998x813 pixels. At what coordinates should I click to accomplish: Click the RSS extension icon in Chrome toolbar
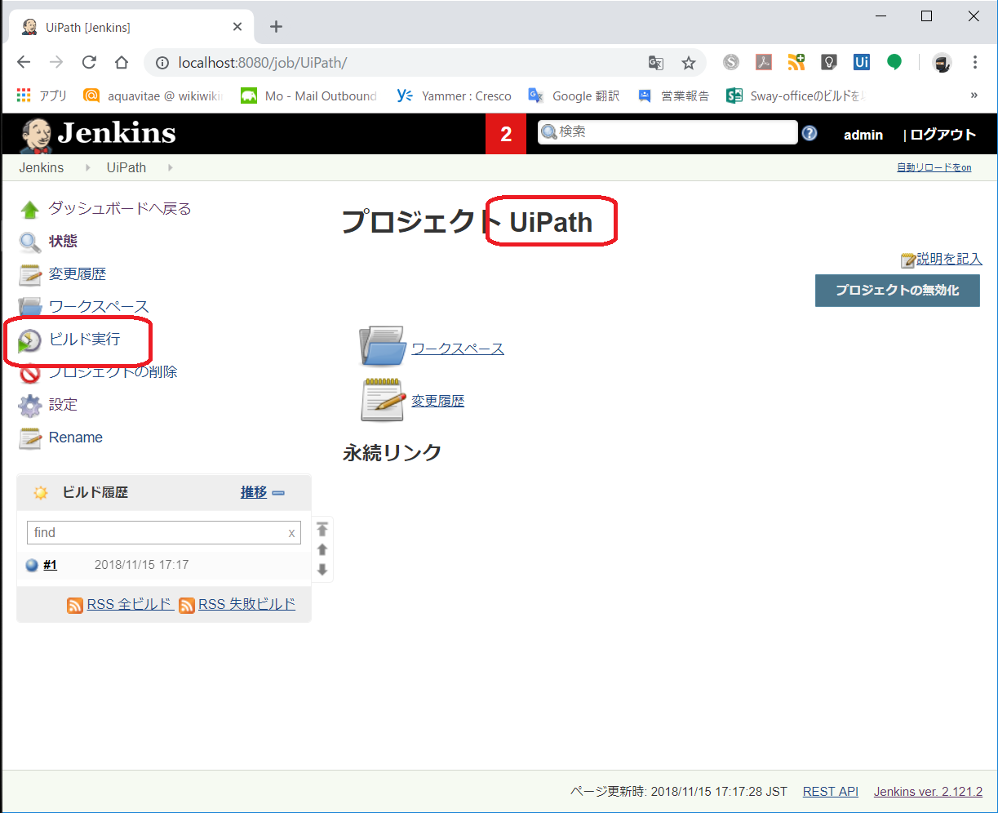point(796,62)
